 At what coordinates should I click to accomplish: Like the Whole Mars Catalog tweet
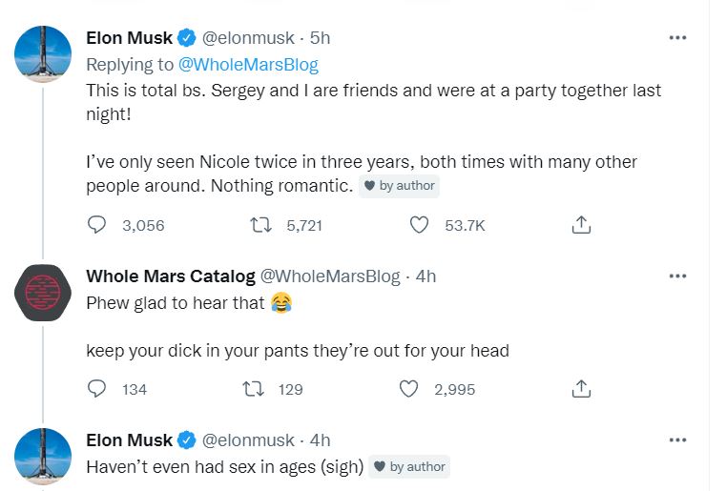tap(409, 389)
